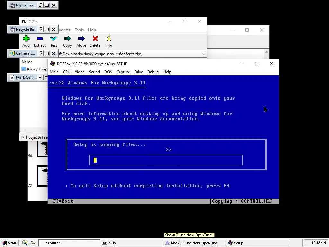Close the My Computer minimized window
329x247 pixels.
pyautogui.click(x=54, y=5)
